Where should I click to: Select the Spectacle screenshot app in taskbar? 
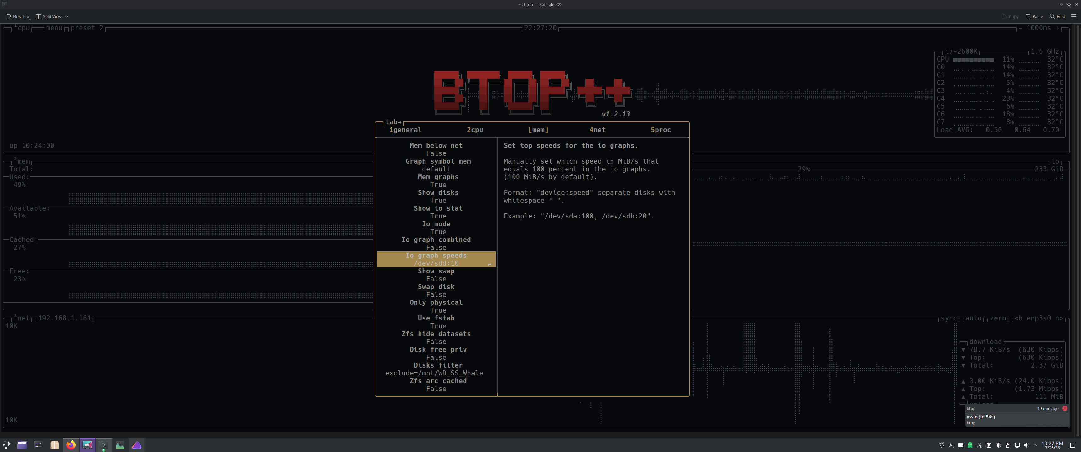click(x=87, y=445)
